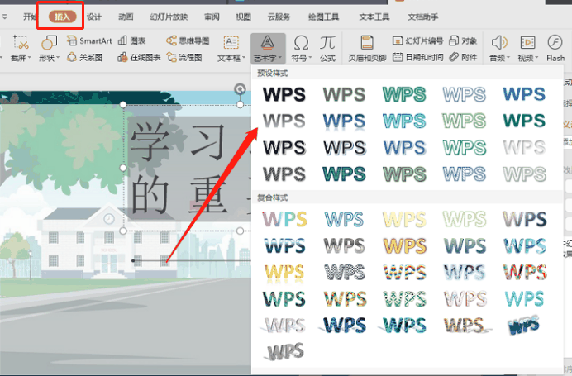Screen dimensions: 572x376
Task: Insert an 对象 object
Action: [x=463, y=40]
